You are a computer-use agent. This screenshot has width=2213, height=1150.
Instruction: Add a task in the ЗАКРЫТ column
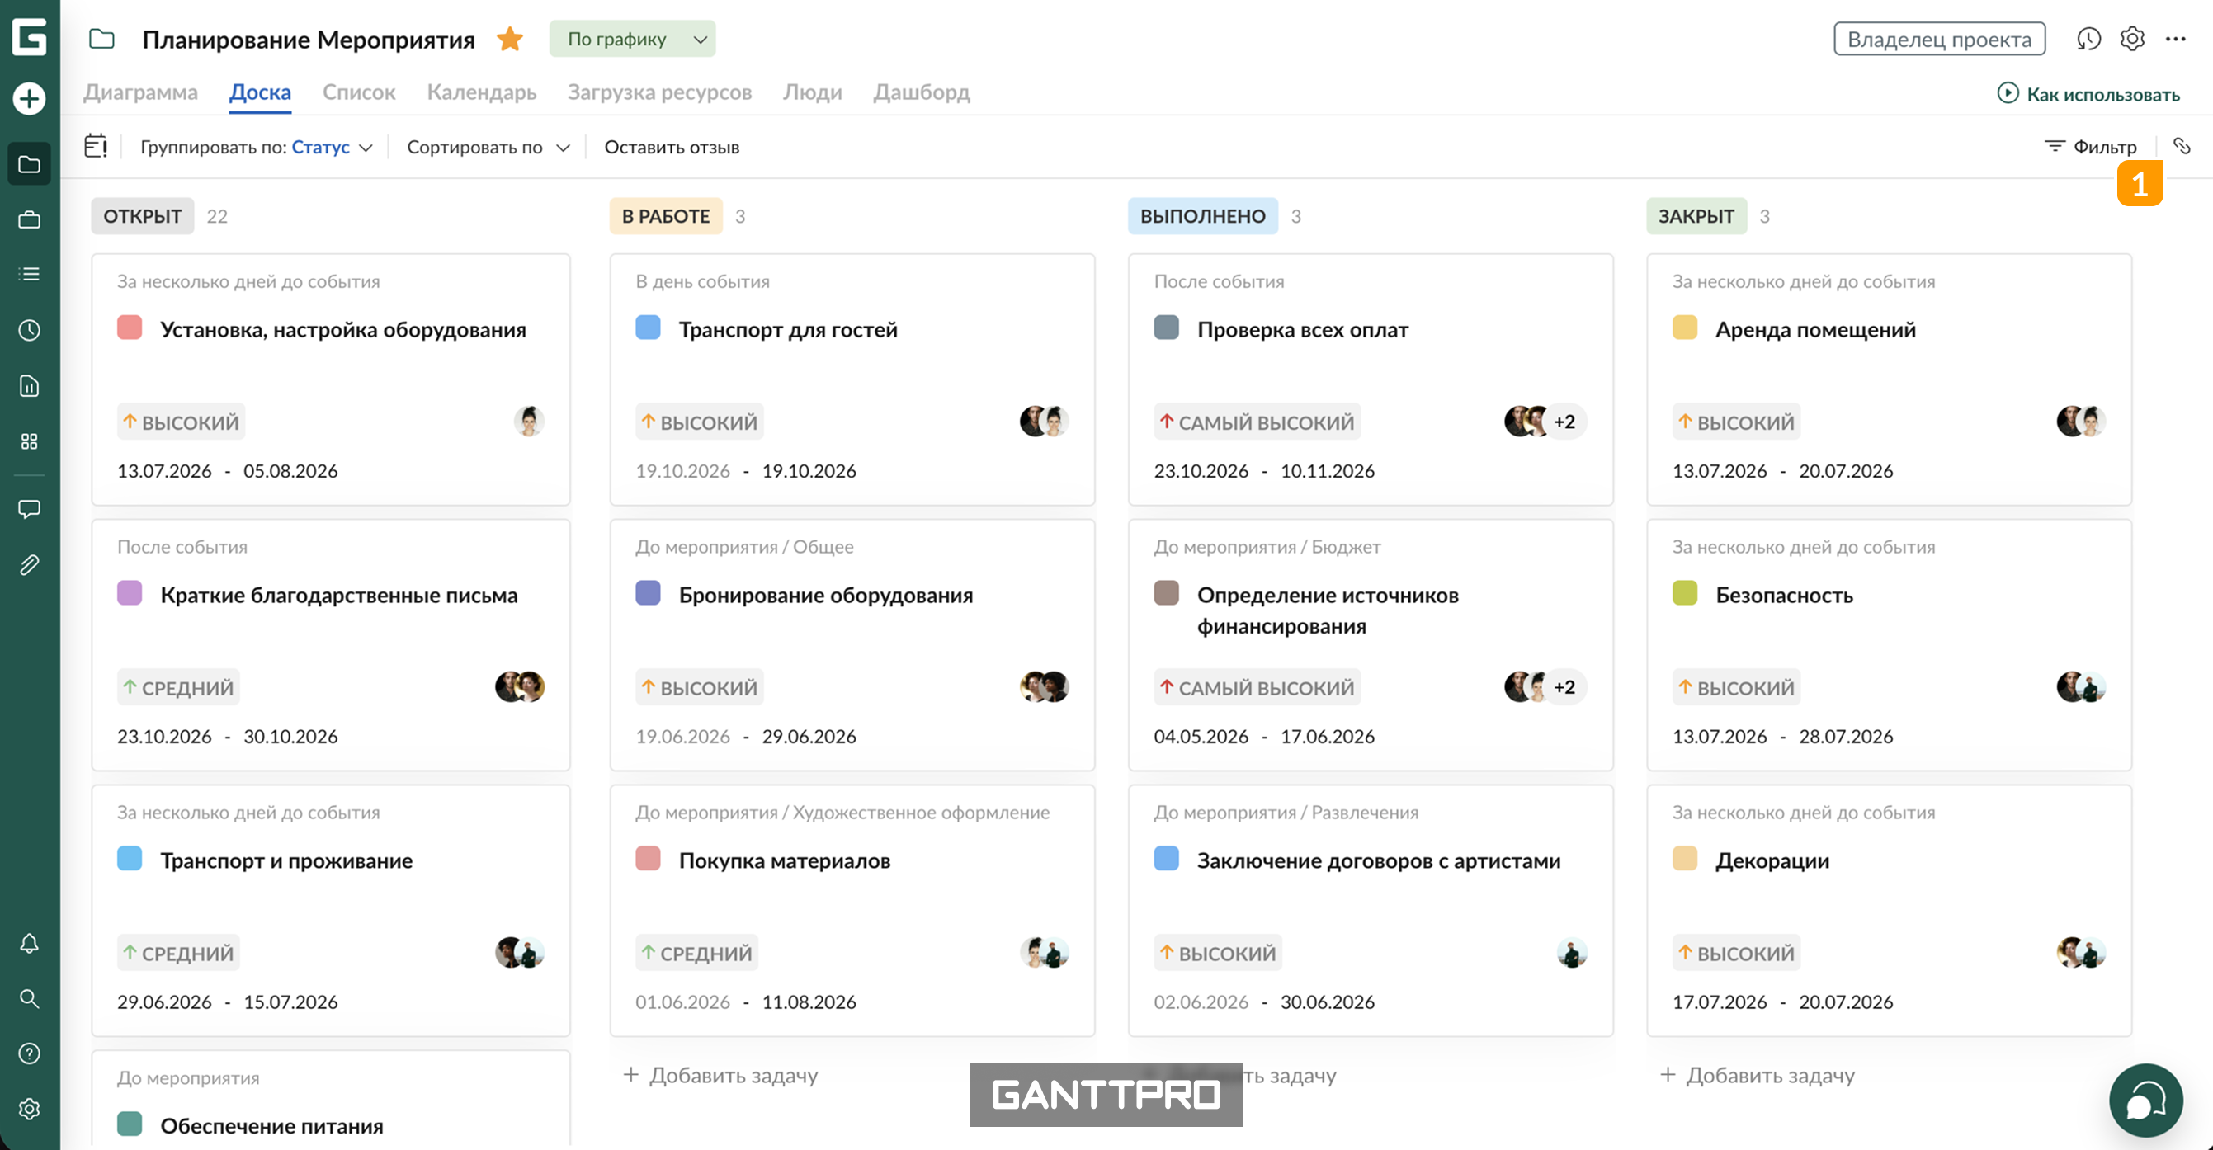click(x=1757, y=1074)
